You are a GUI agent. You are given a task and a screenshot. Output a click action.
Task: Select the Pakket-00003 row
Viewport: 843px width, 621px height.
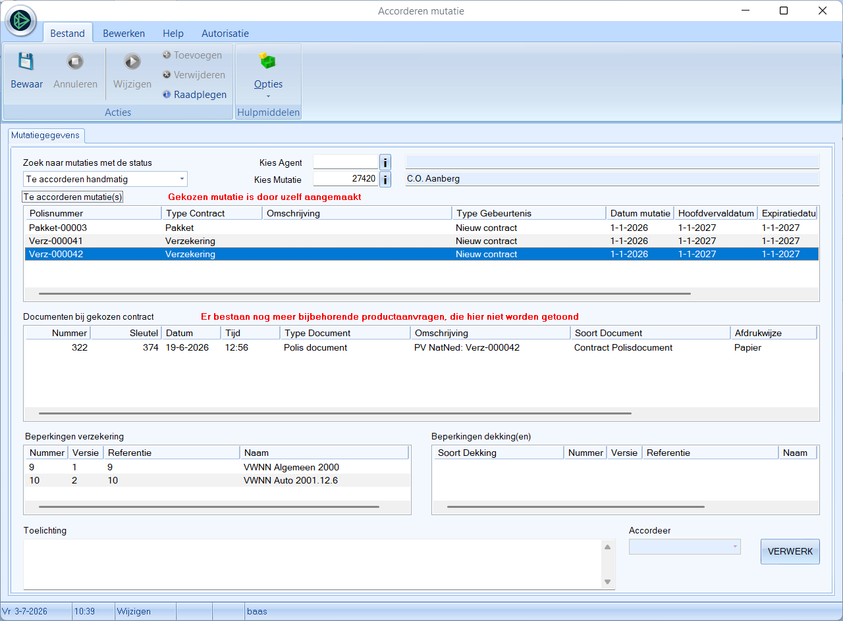click(x=421, y=228)
